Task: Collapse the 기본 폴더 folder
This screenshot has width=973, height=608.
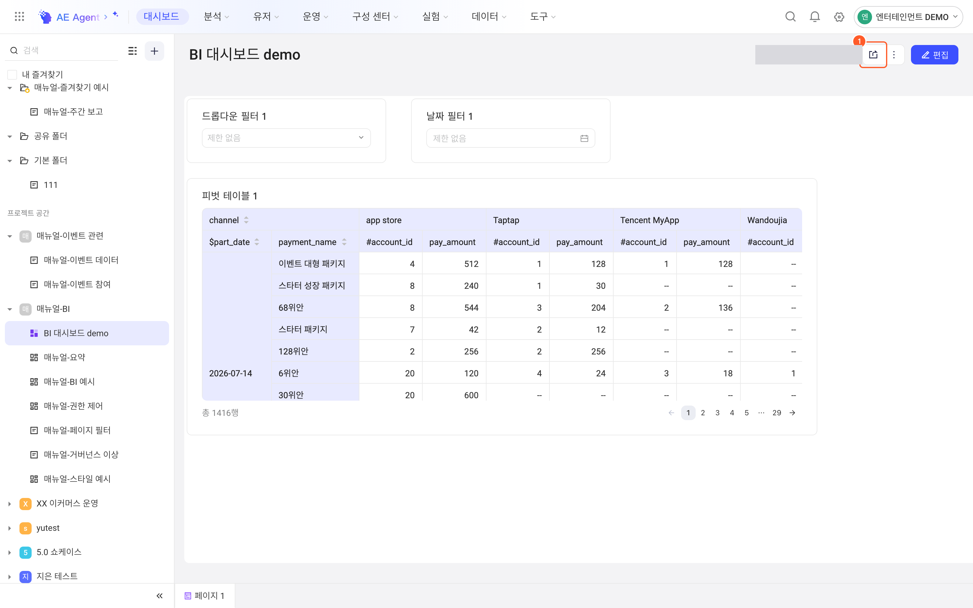Action: coord(10,161)
